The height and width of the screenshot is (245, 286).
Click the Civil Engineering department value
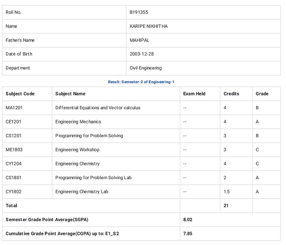pos(146,68)
